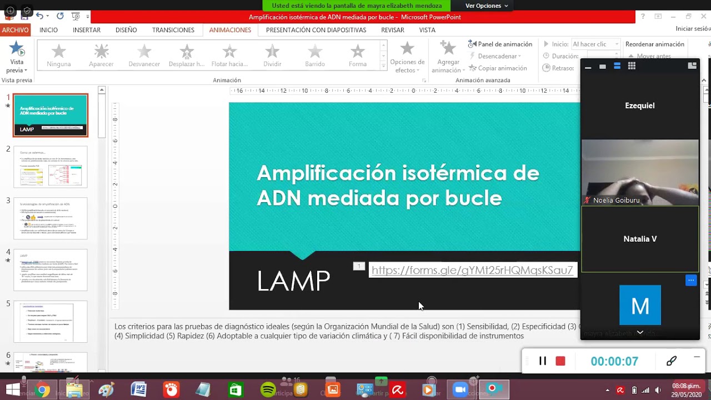The image size is (711, 400).
Task: Switch Zoom panel to grid view
Action: [632, 66]
